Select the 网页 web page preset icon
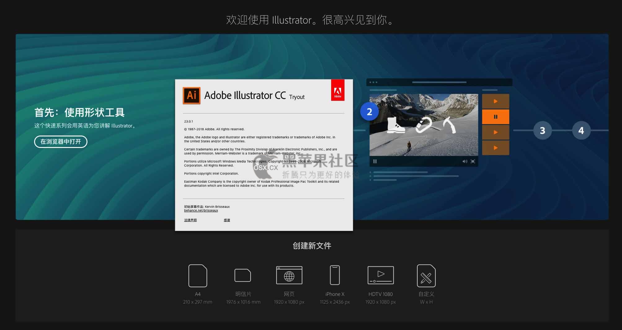The width and height of the screenshot is (622, 330). (x=289, y=275)
